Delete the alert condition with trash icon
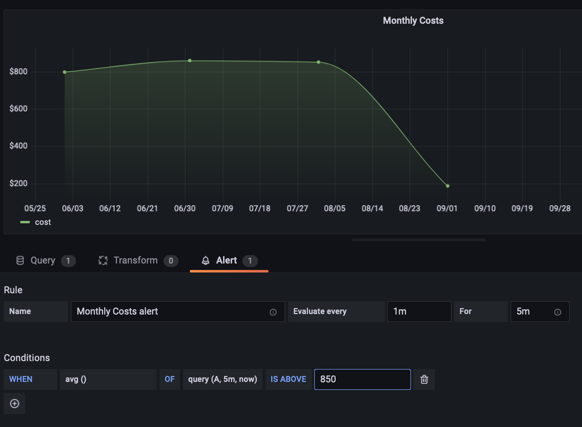The width and height of the screenshot is (582, 427). pyautogui.click(x=424, y=379)
